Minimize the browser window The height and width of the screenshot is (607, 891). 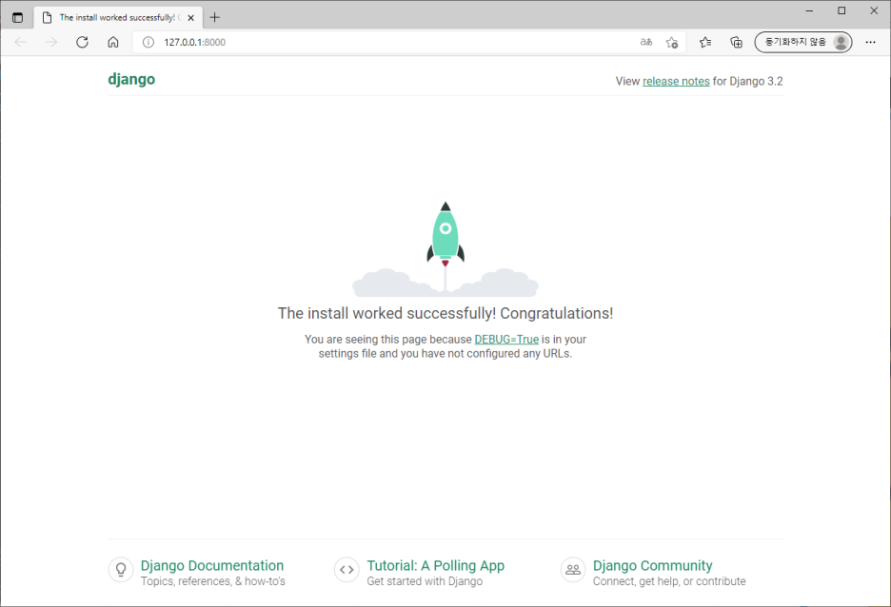(810, 10)
